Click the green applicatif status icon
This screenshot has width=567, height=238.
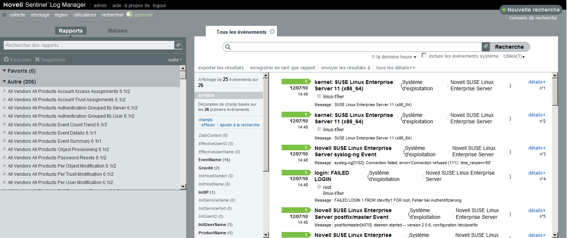click(x=130, y=15)
